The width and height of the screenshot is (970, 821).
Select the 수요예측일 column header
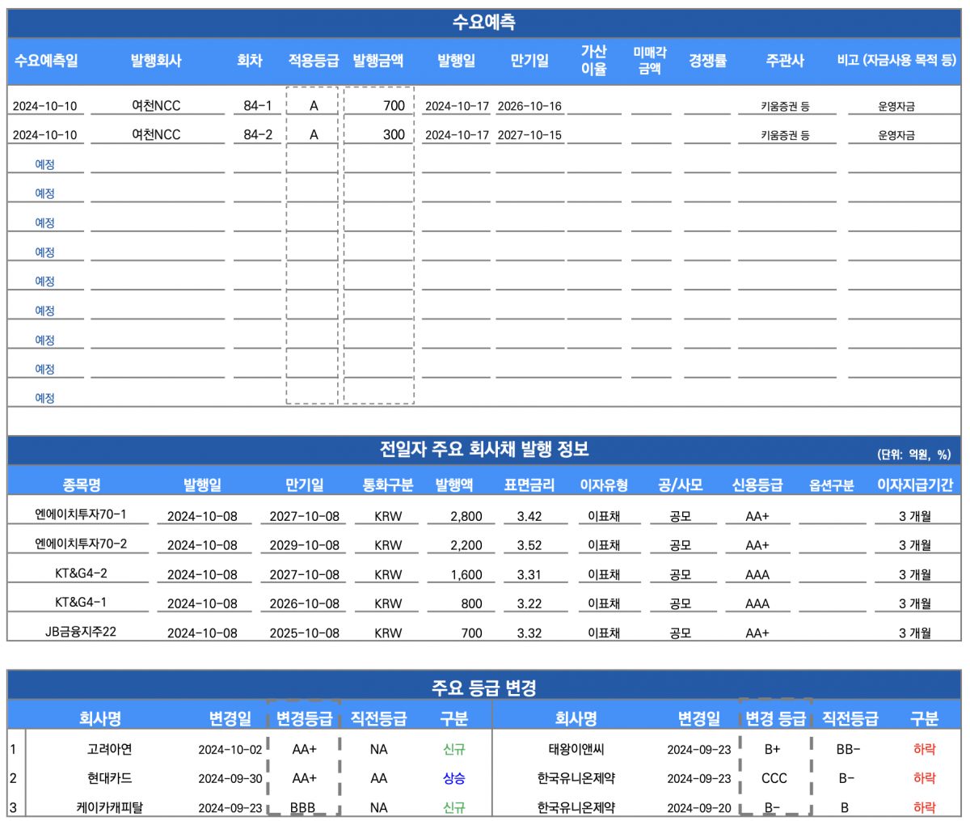click(x=46, y=61)
